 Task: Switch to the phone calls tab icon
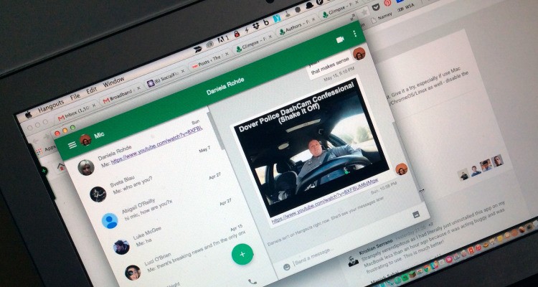(252, 282)
